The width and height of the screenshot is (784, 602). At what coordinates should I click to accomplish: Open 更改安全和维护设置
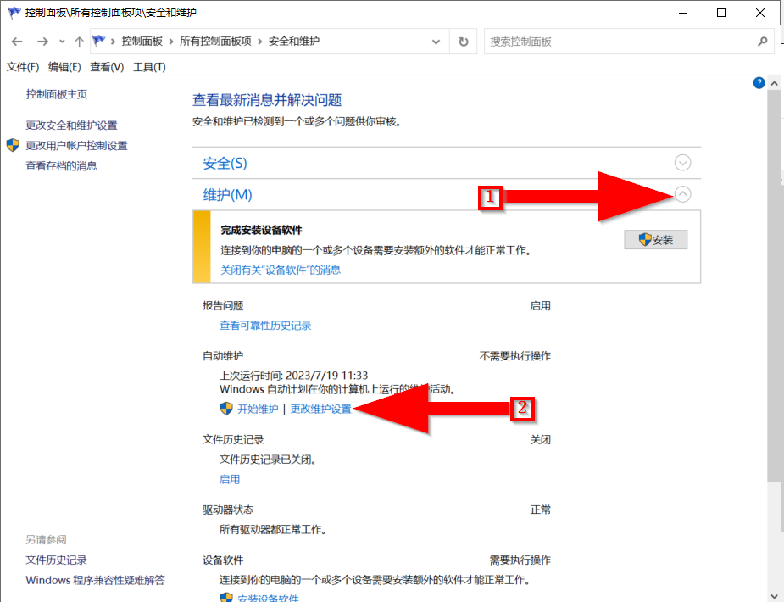pos(71,125)
